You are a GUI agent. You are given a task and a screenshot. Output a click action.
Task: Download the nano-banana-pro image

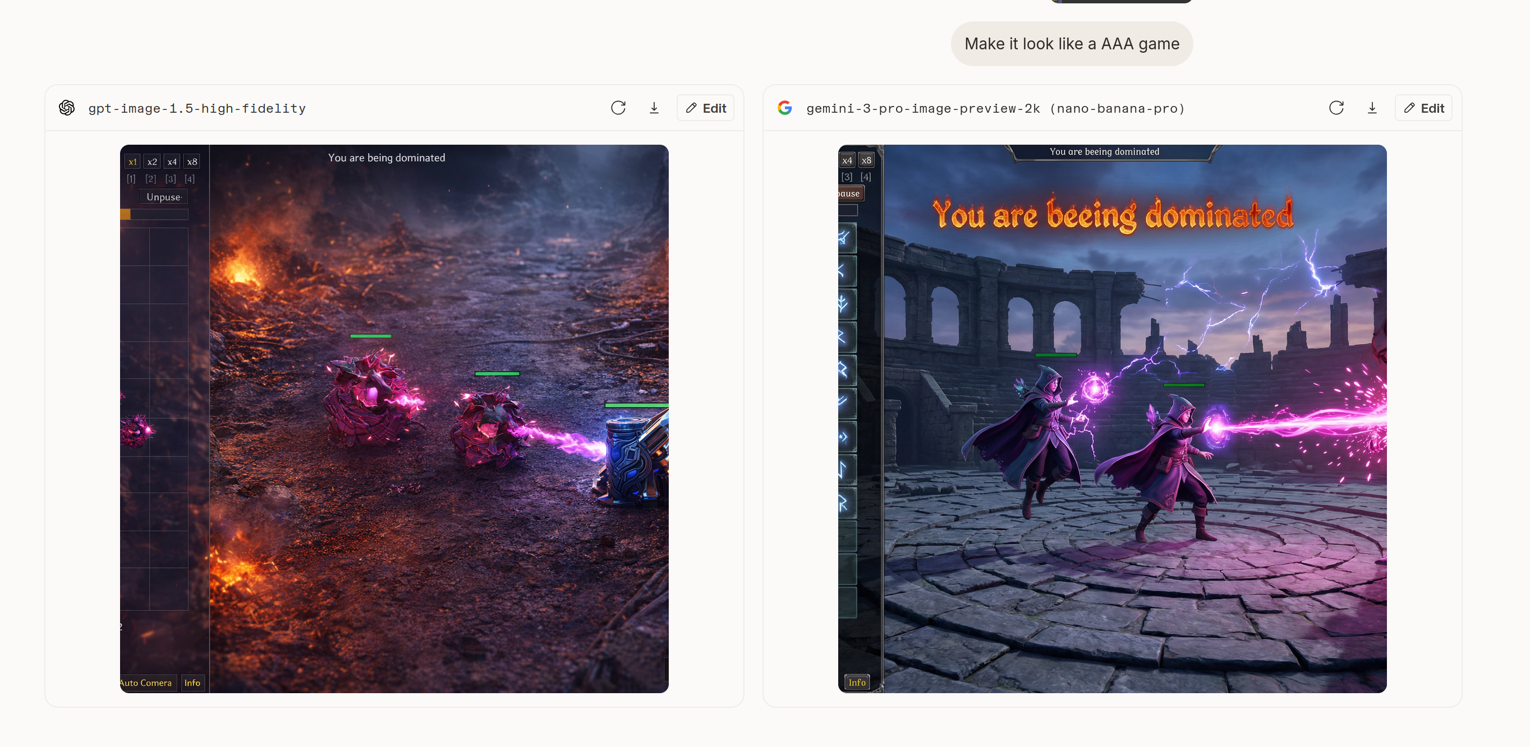pos(1372,108)
